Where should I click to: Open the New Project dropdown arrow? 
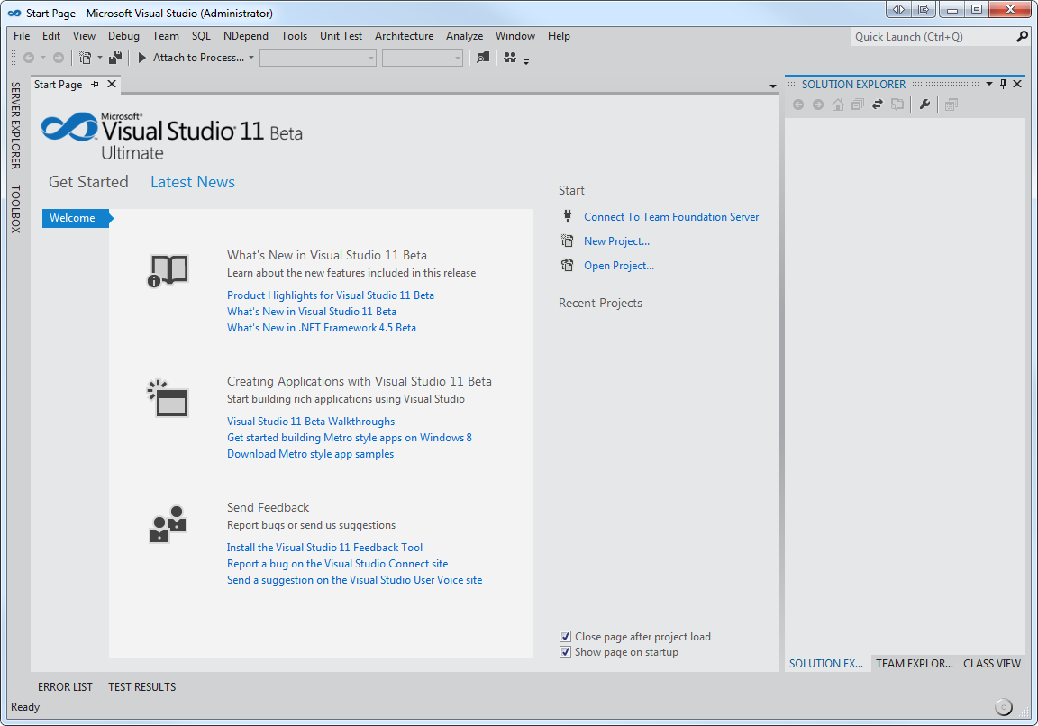[x=100, y=58]
